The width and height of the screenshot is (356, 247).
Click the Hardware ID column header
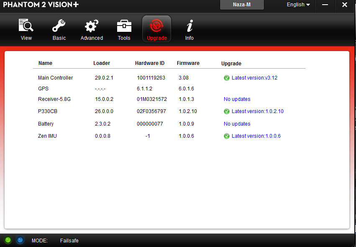click(x=150, y=63)
